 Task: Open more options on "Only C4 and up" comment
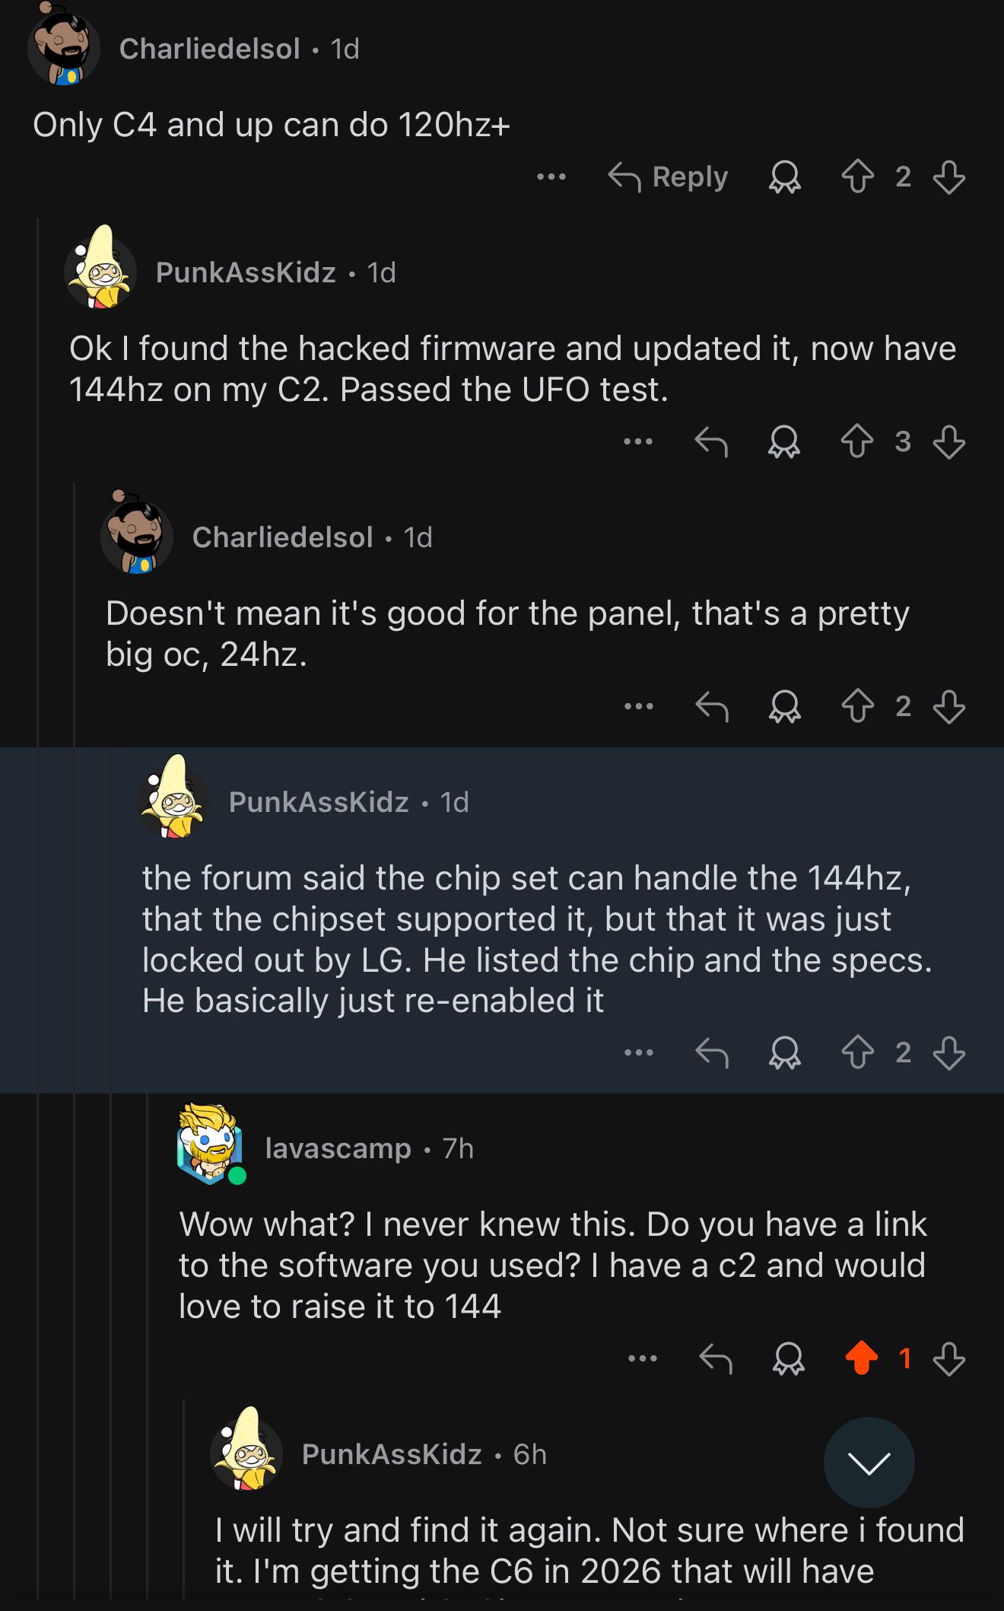551,177
